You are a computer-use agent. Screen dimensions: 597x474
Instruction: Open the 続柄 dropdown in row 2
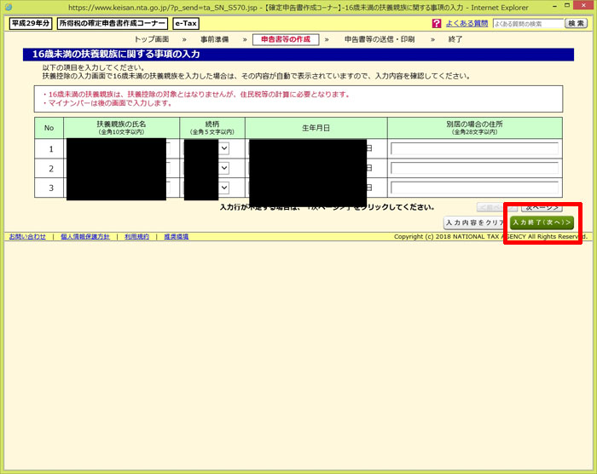224,168
